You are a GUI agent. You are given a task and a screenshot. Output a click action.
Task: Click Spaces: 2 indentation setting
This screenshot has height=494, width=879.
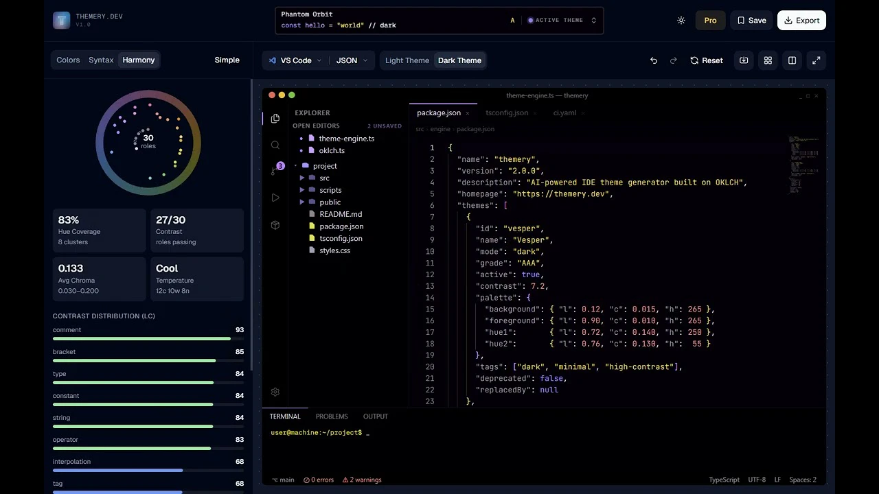click(x=803, y=480)
